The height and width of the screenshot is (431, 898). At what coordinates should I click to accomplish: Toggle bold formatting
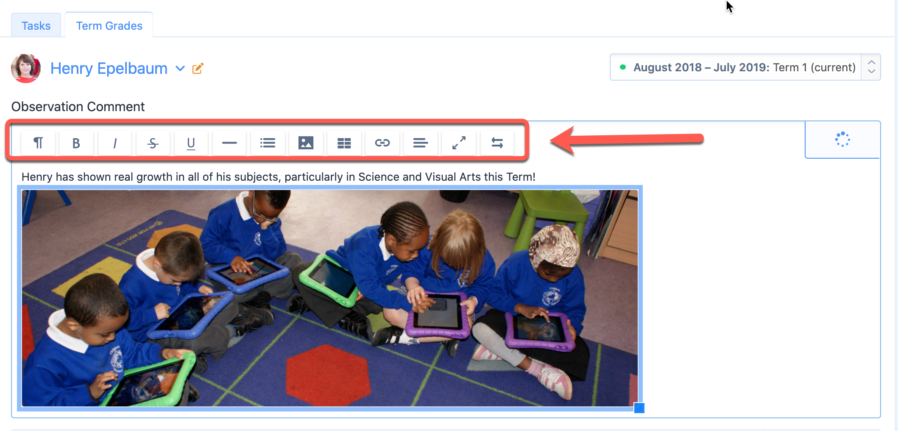(x=76, y=143)
